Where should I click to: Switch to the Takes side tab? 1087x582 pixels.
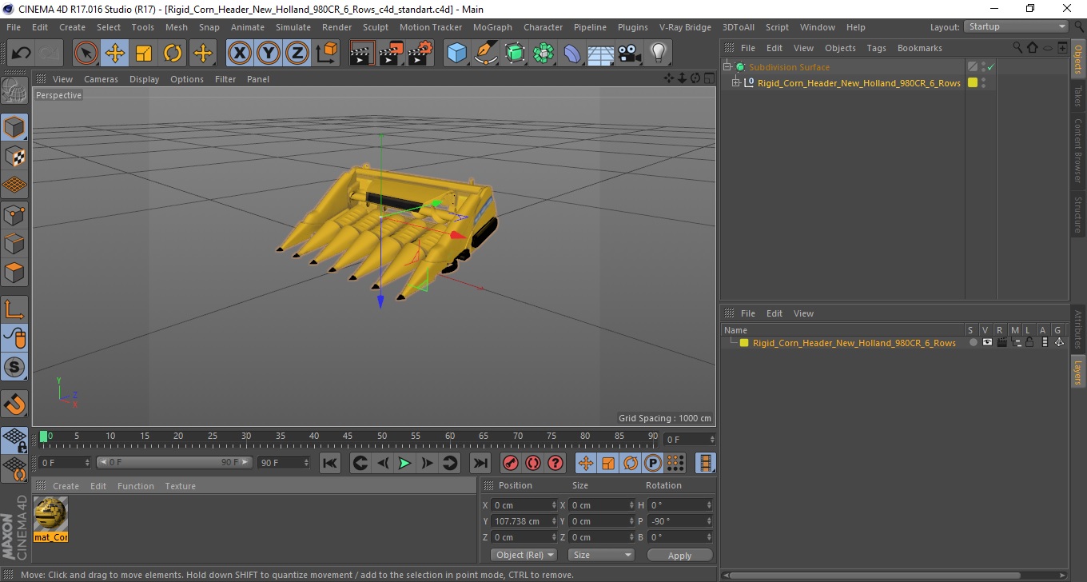click(1078, 97)
